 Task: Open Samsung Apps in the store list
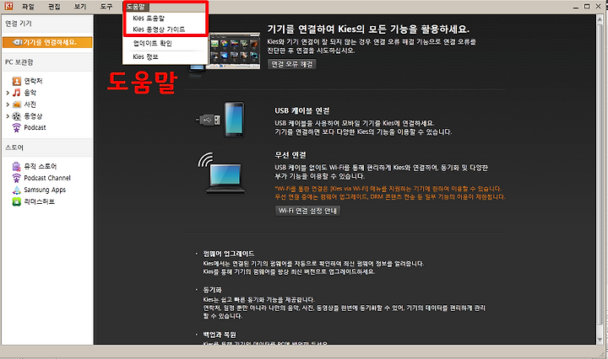click(x=45, y=190)
